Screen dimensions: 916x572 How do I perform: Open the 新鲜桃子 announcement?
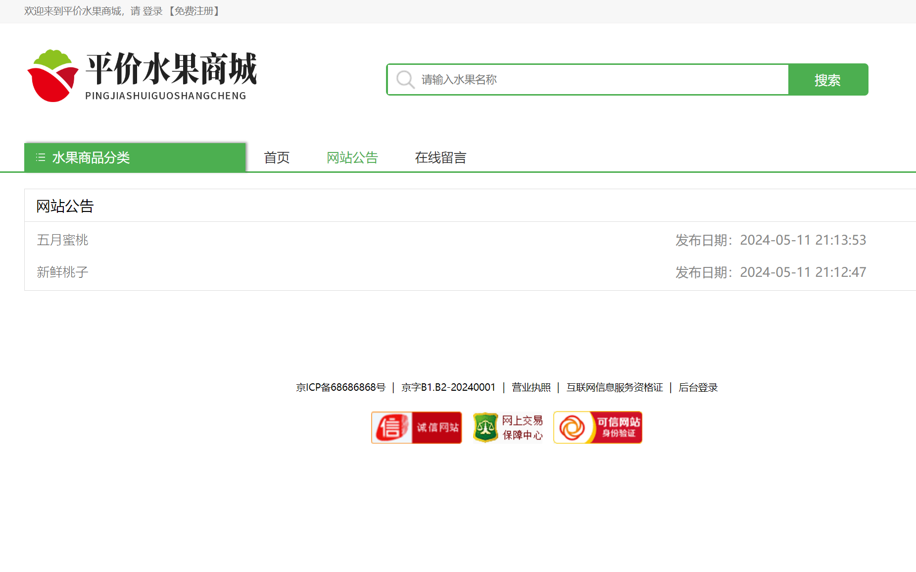62,272
